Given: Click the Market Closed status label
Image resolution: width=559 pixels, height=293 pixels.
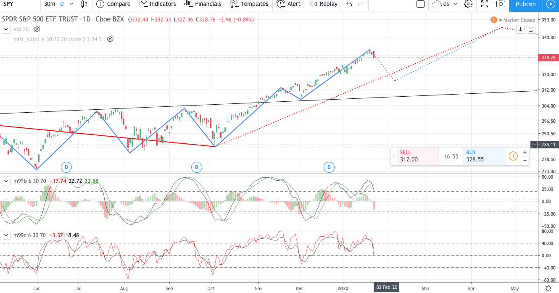Looking at the screenshot, I should pos(519,20).
